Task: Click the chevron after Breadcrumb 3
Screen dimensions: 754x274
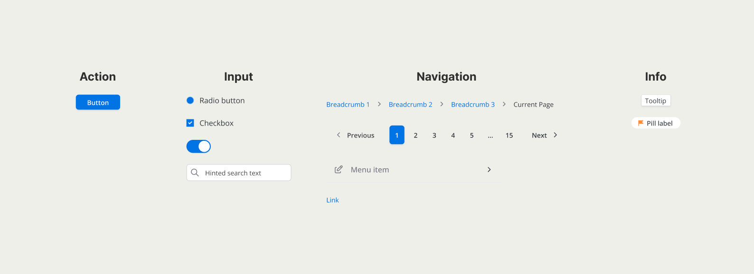Action: pos(504,104)
